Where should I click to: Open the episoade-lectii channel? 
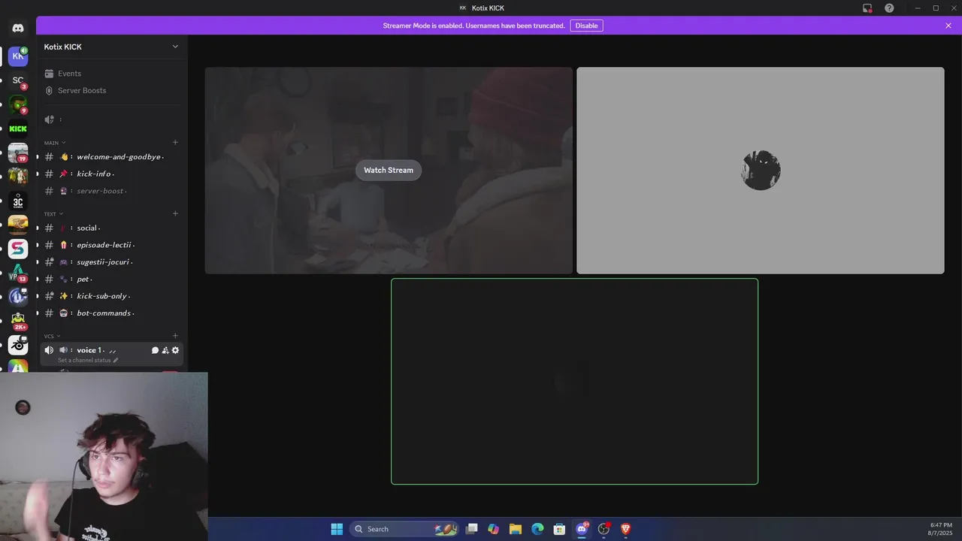(112, 245)
